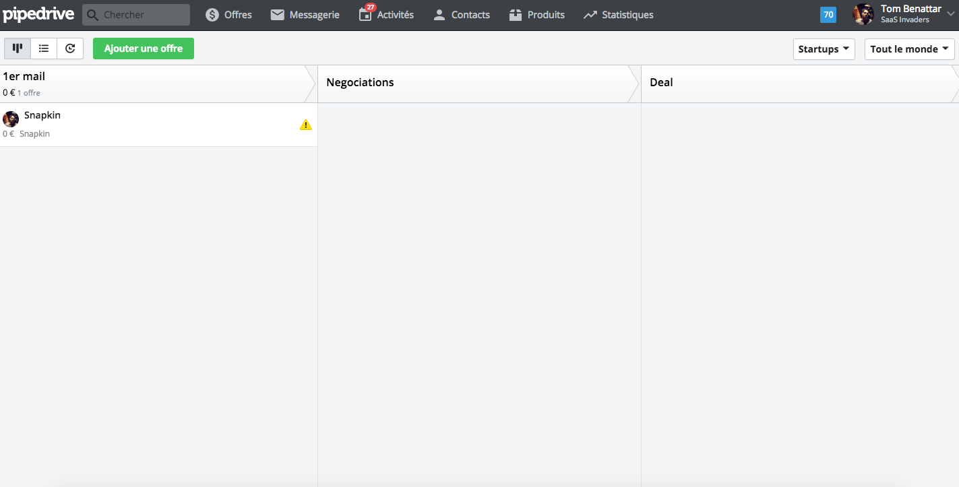Click into the Chercher search field

coord(136,15)
